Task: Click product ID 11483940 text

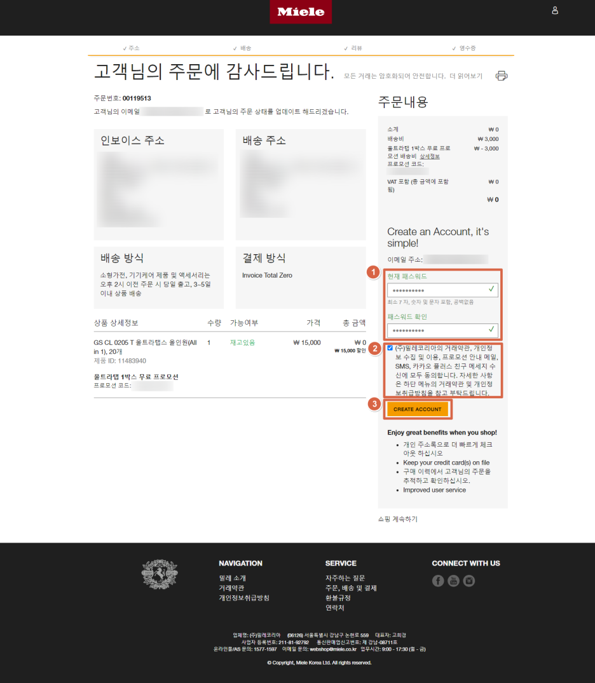Action: tap(120, 361)
